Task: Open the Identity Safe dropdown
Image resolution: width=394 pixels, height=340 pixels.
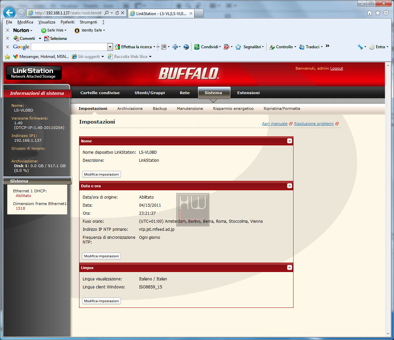Action: tap(104, 30)
